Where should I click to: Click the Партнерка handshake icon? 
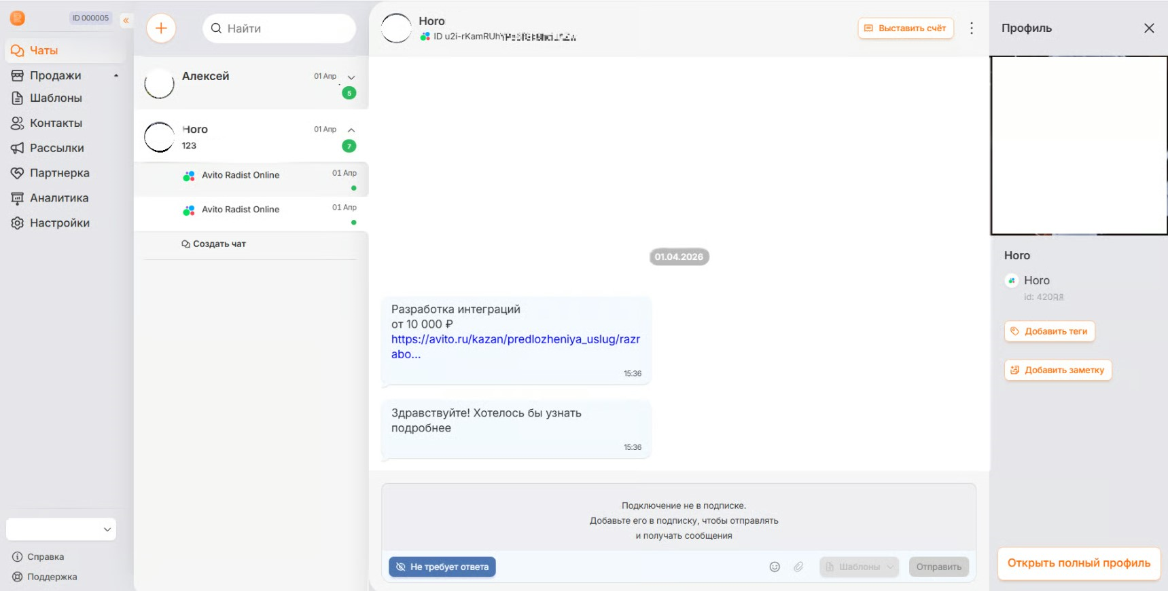tap(18, 173)
